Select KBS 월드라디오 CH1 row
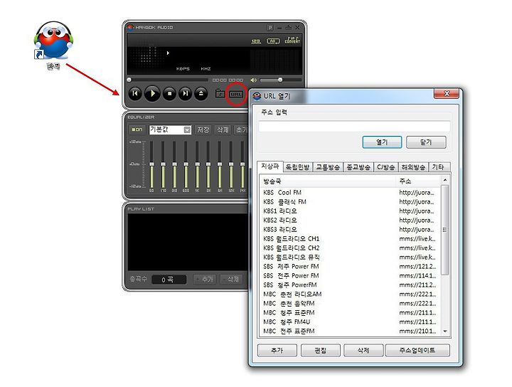The height and width of the screenshot is (387, 512). click(x=350, y=238)
